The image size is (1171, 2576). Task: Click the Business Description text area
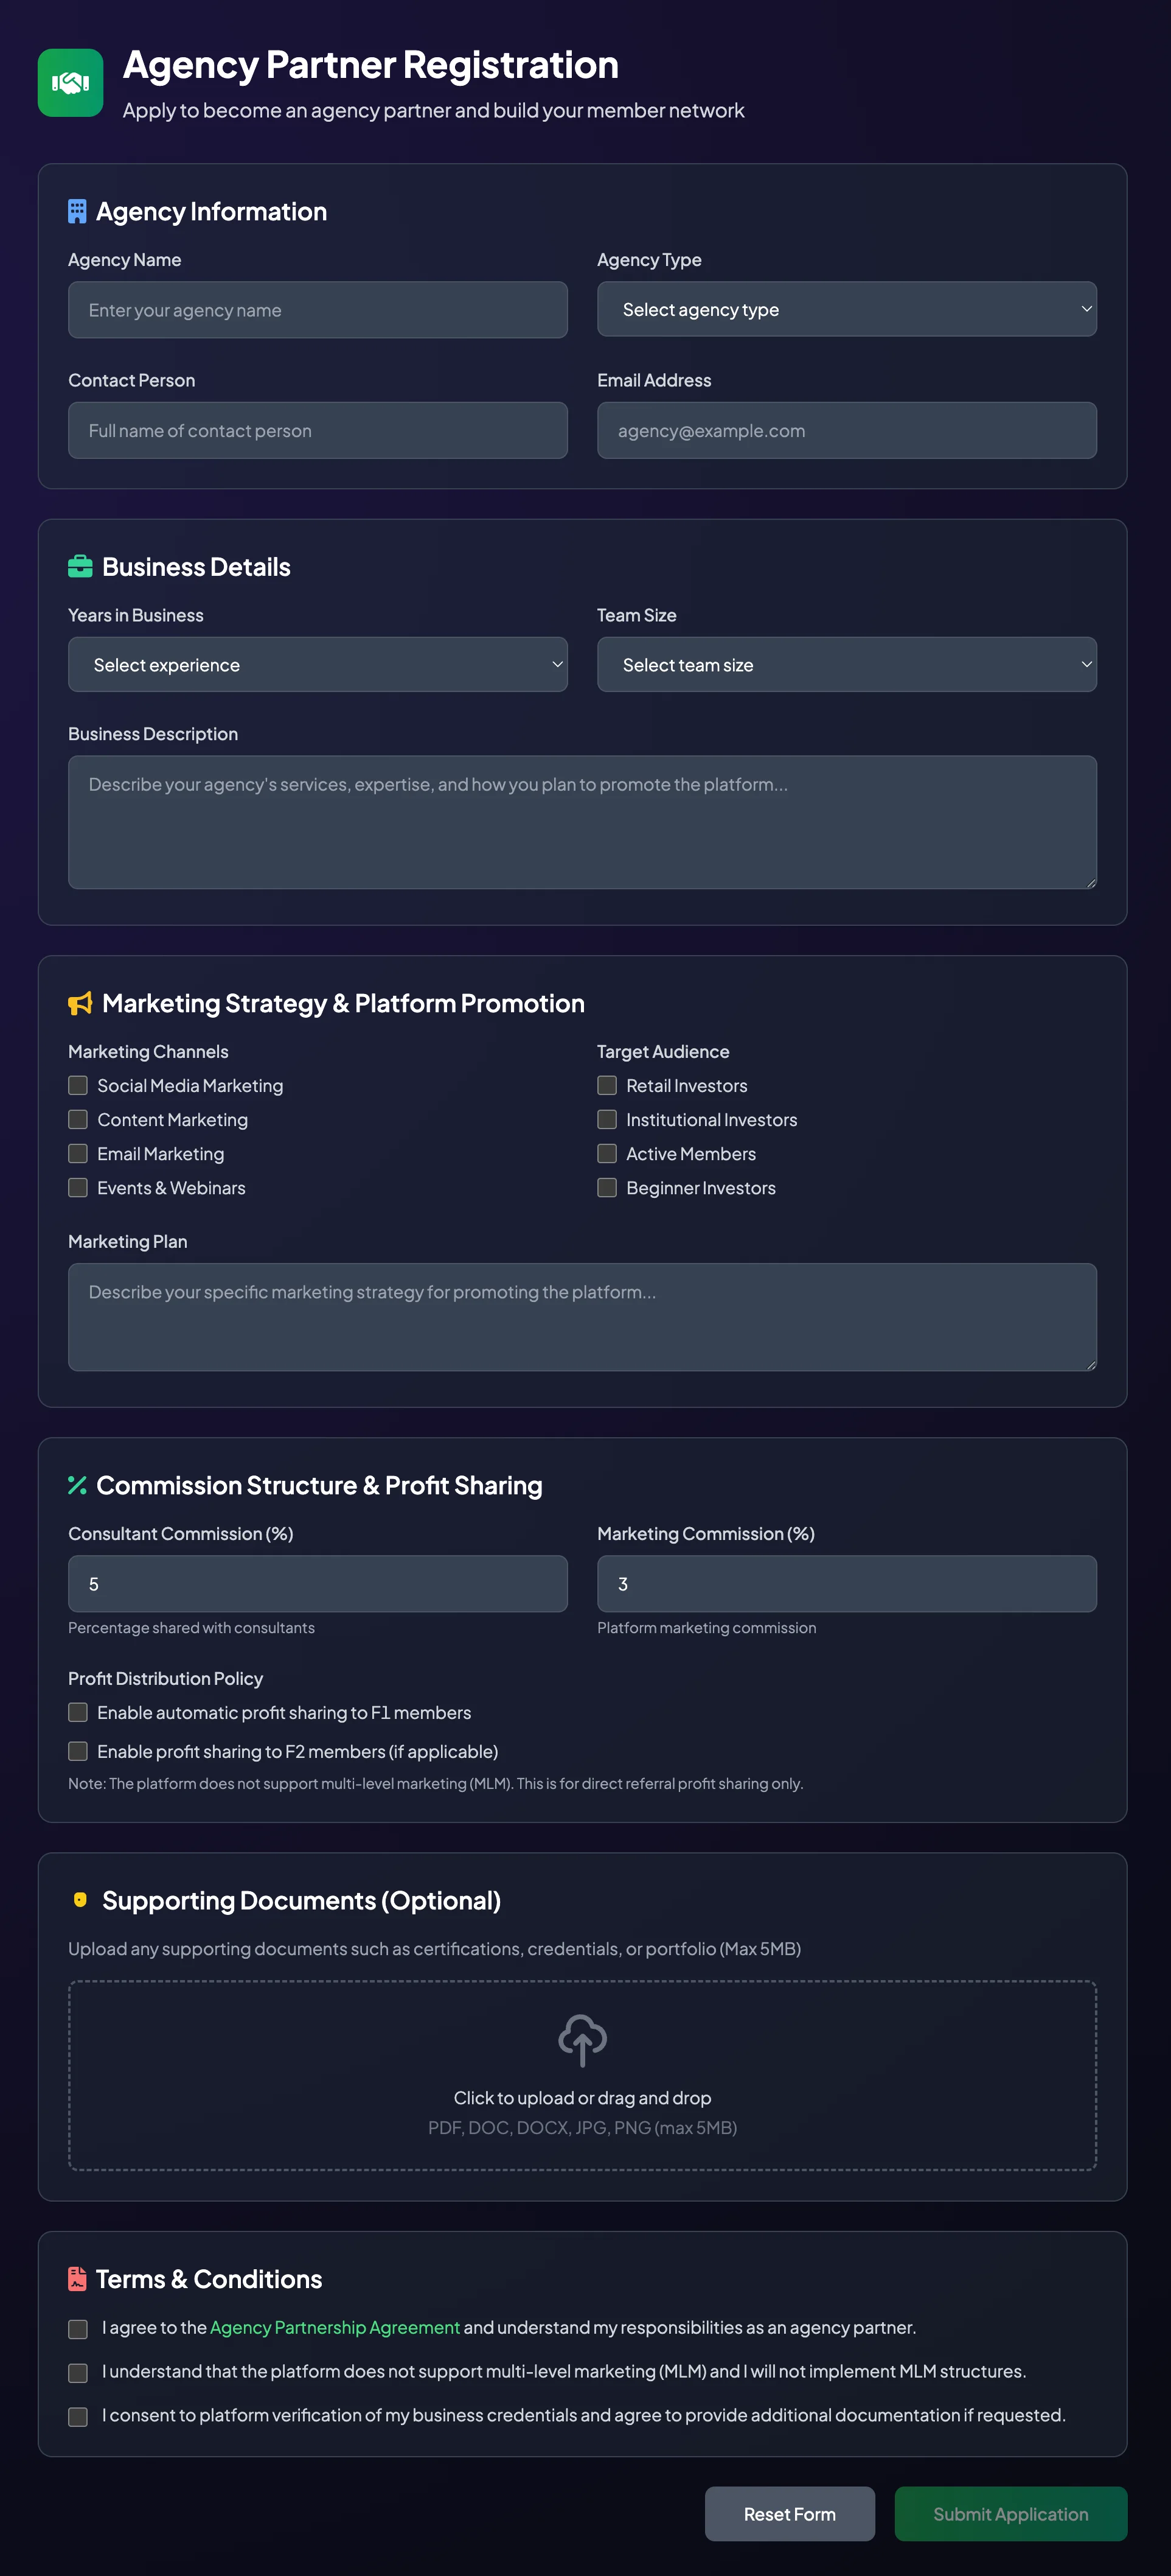583,822
